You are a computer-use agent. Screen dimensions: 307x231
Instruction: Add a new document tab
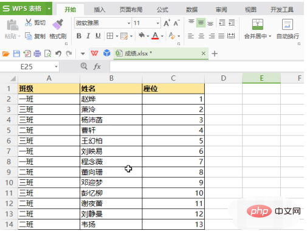(x=215, y=53)
